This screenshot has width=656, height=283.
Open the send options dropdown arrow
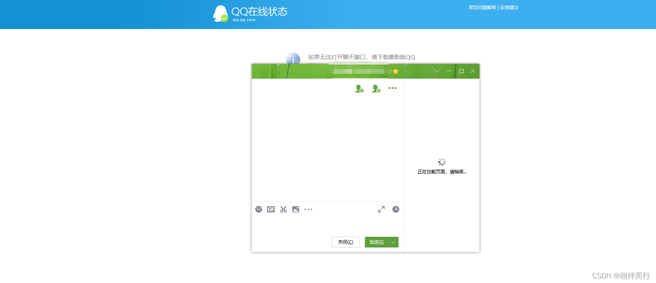coord(393,242)
